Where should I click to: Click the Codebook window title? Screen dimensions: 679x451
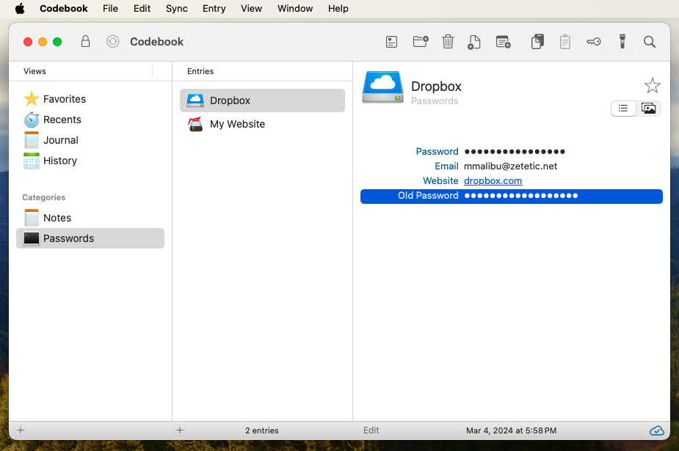click(x=157, y=42)
